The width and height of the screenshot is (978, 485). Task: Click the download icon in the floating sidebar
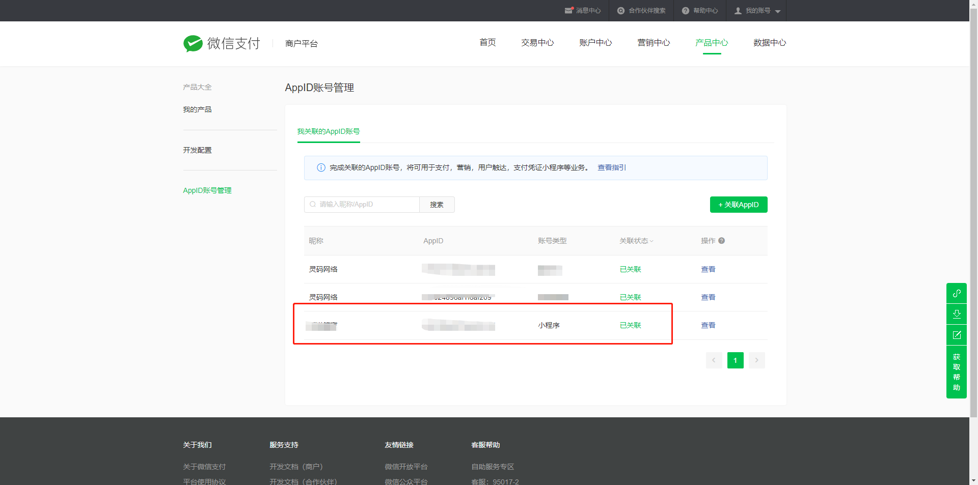957,314
